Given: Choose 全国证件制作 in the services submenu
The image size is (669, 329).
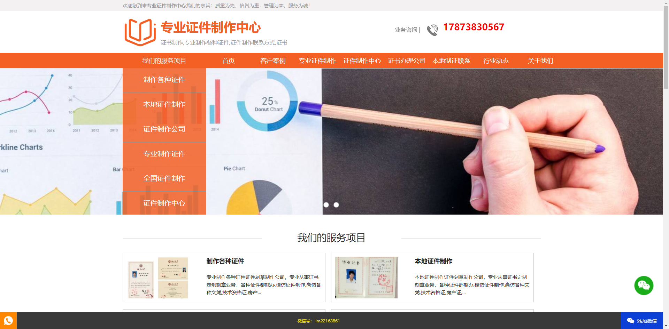Looking at the screenshot, I should (164, 178).
